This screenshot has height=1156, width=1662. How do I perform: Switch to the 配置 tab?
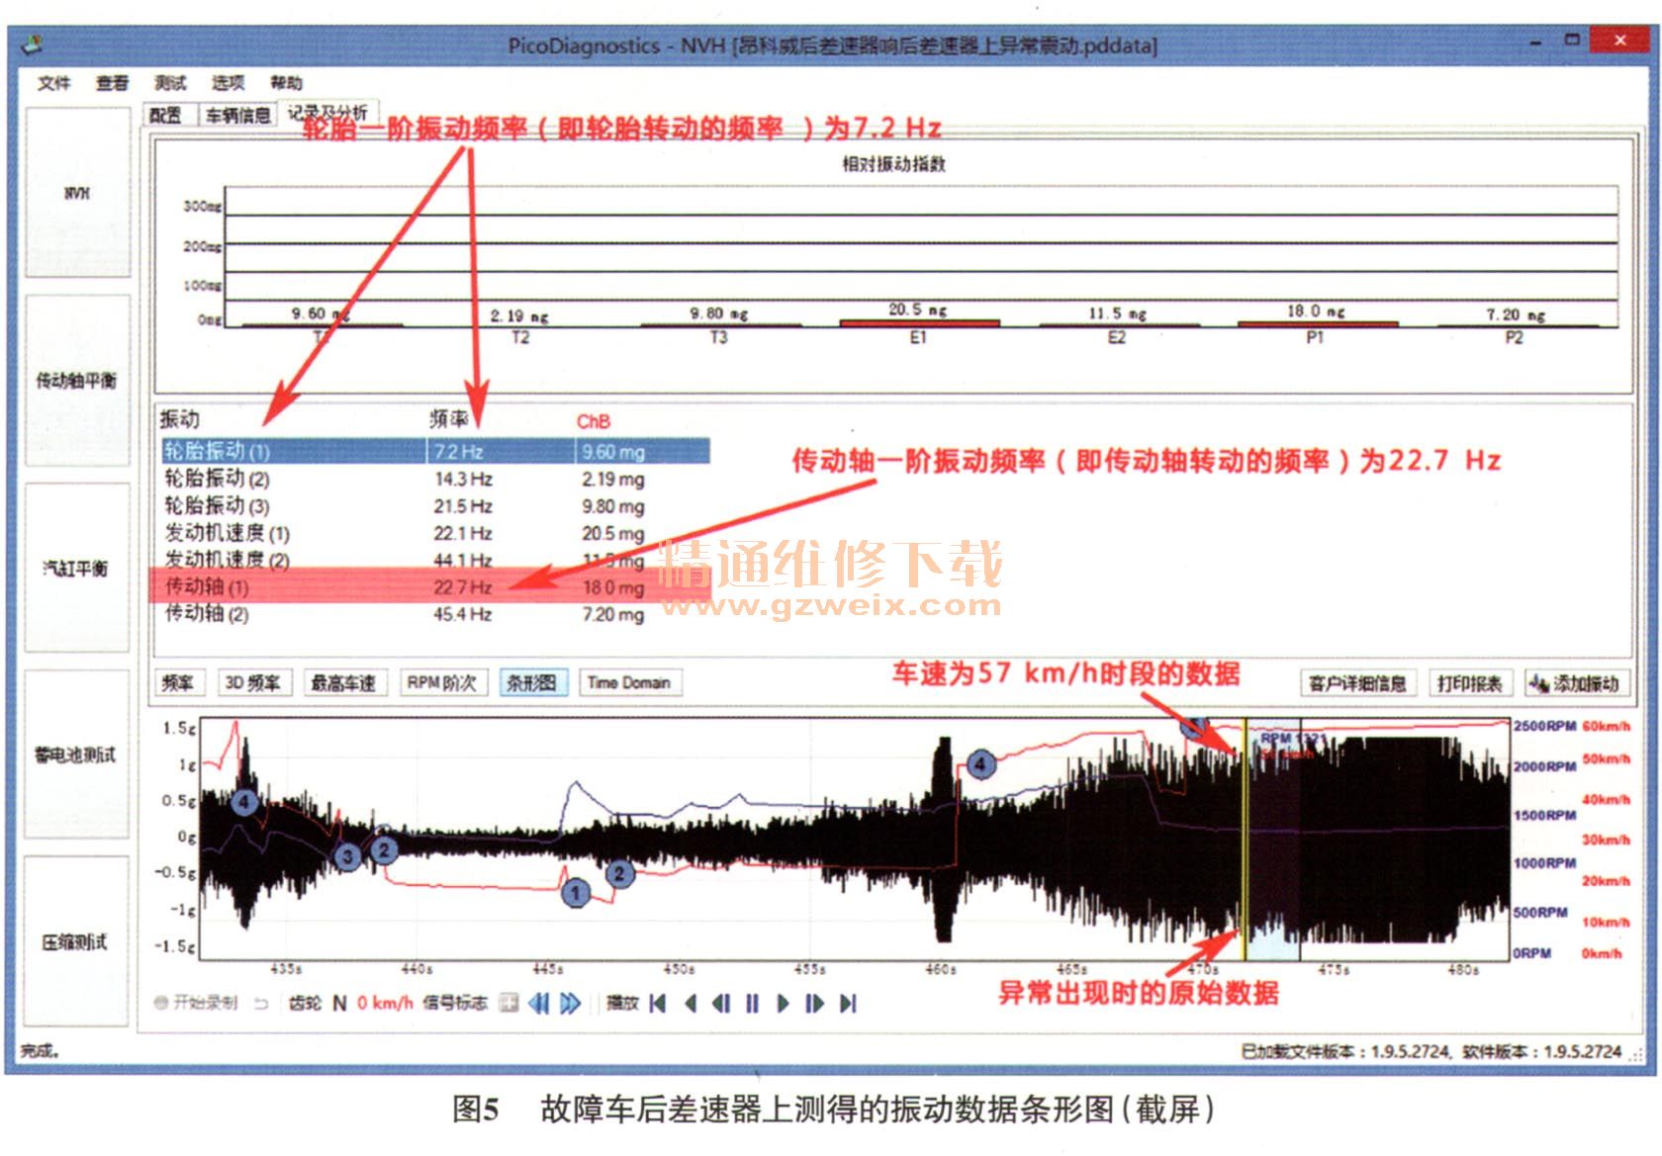click(166, 116)
